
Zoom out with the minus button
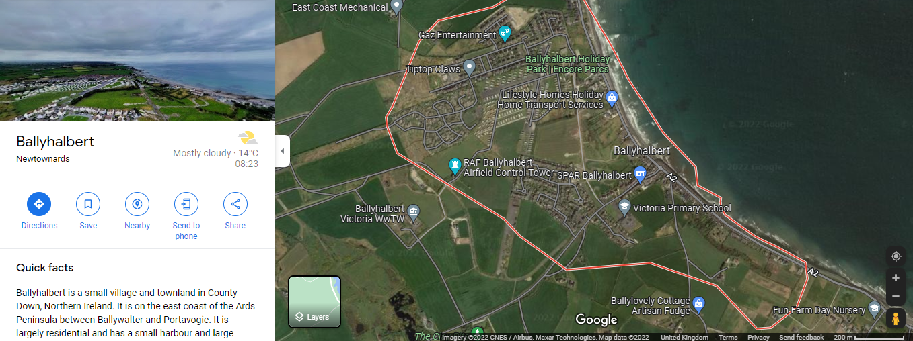coord(896,296)
